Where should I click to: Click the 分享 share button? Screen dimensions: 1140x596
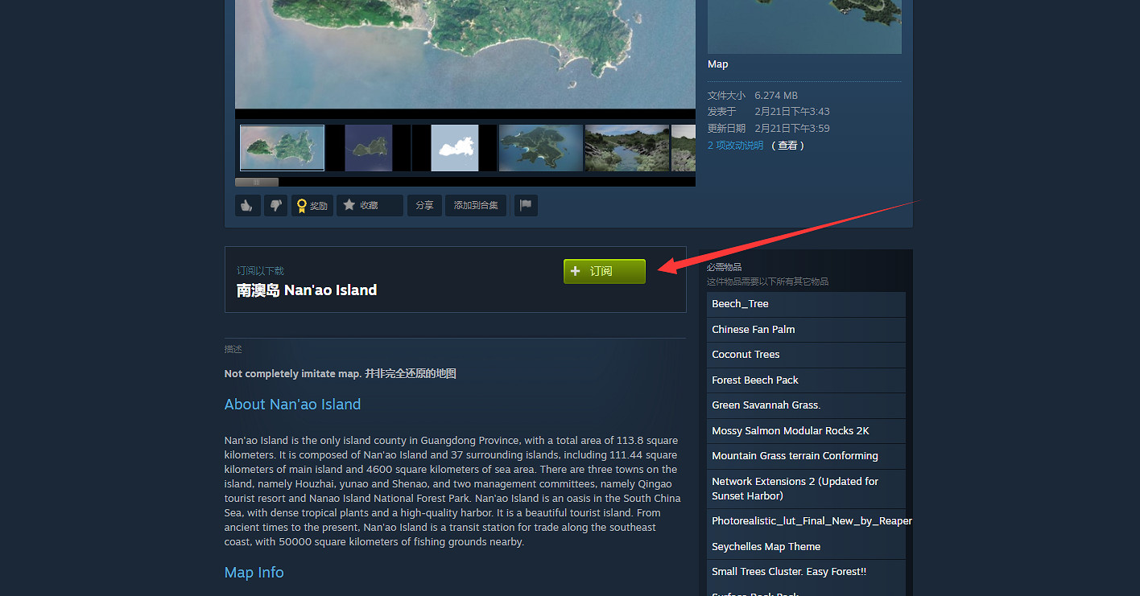424,206
